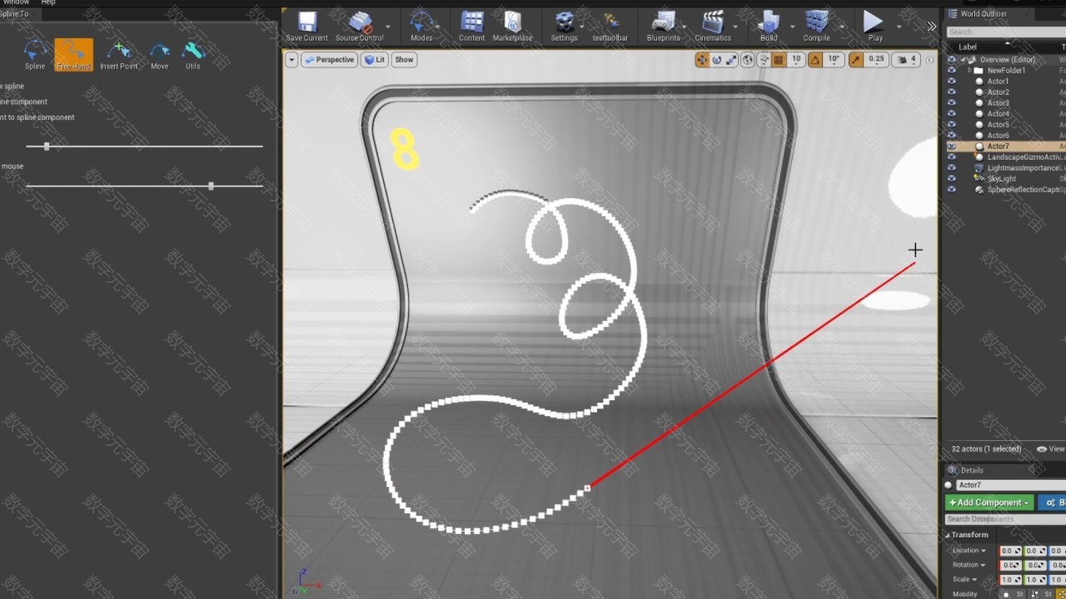Open surface snapping options

[763, 60]
